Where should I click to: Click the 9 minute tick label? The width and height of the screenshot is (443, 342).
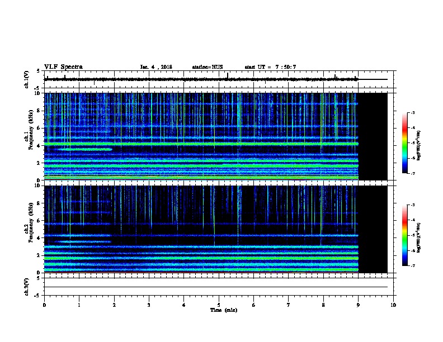click(x=358, y=305)
